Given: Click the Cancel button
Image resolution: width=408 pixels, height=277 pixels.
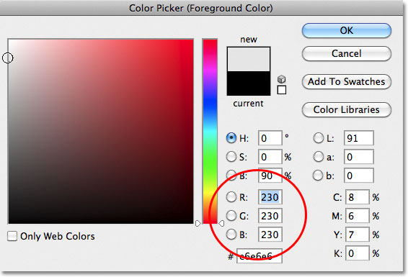Looking at the screenshot, I should [347, 53].
